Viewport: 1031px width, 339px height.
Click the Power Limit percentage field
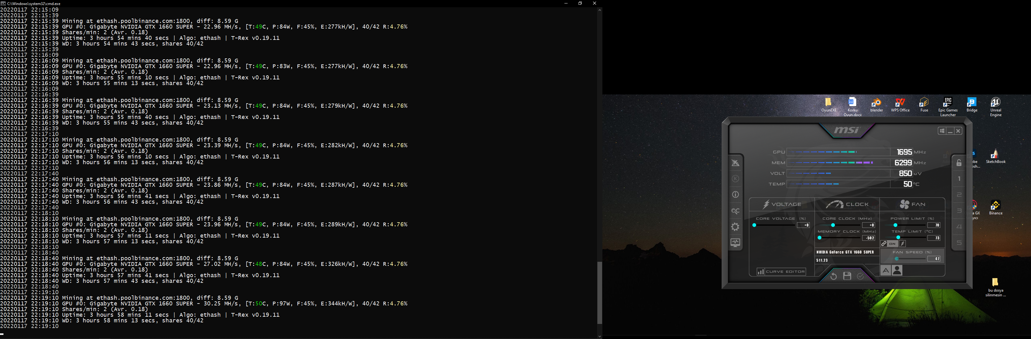tap(934, 225)
